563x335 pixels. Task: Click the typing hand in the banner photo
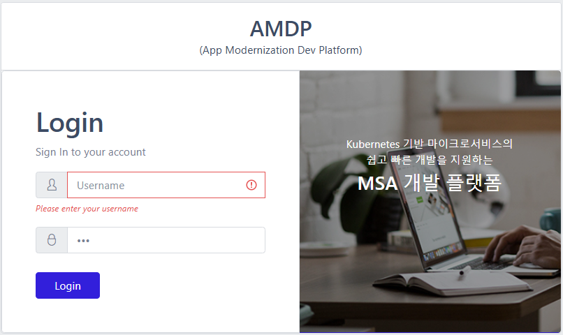coord(524,248)
